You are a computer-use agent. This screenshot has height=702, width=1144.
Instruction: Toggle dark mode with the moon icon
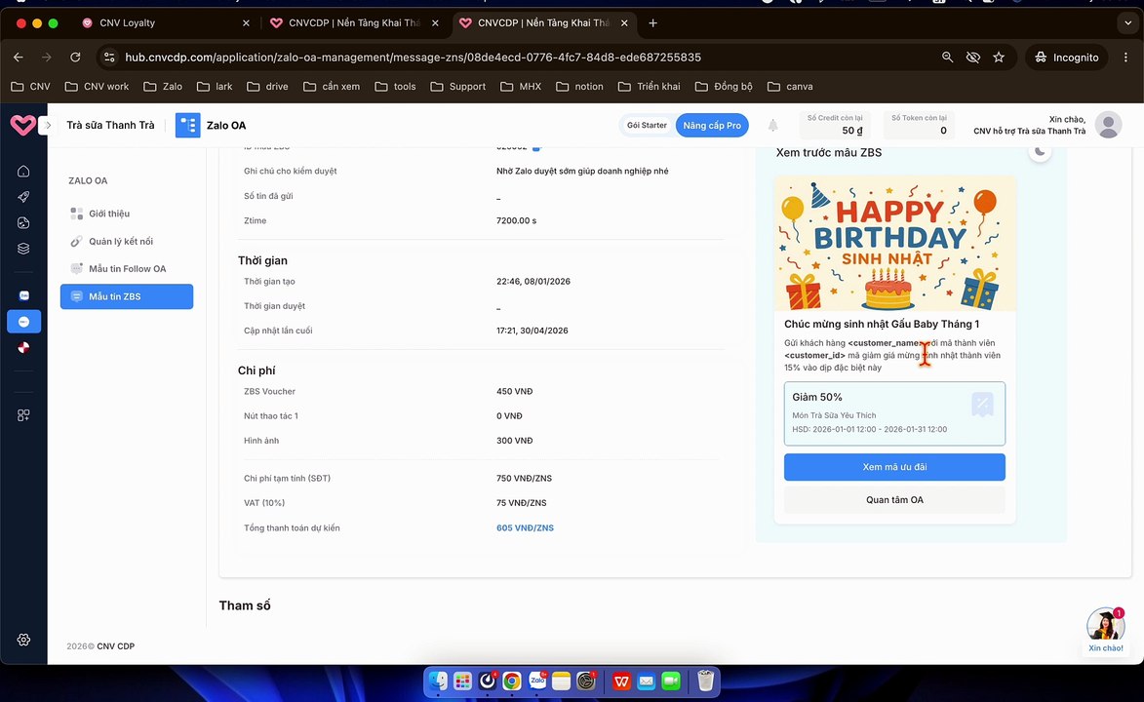(x=1040, y=152)
